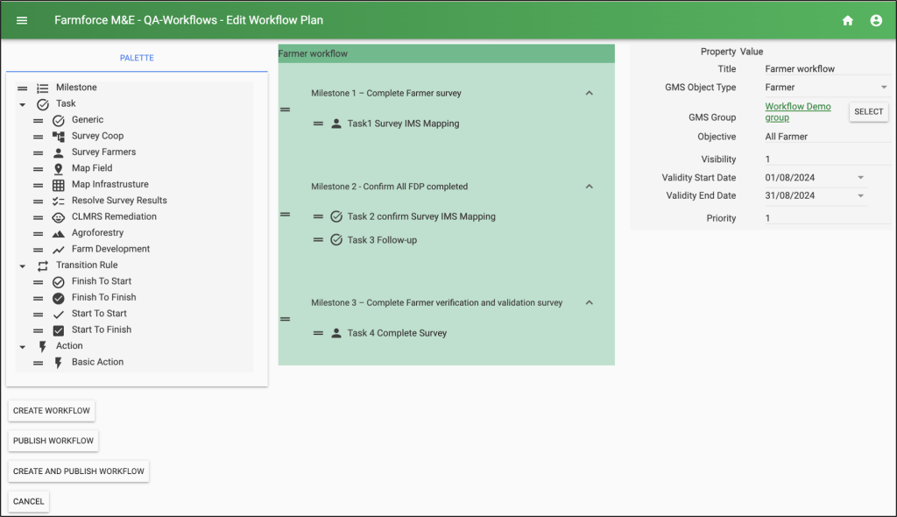The image size is (897, 517).
Task: Open the home page via home icon
Action: point(847,19)
